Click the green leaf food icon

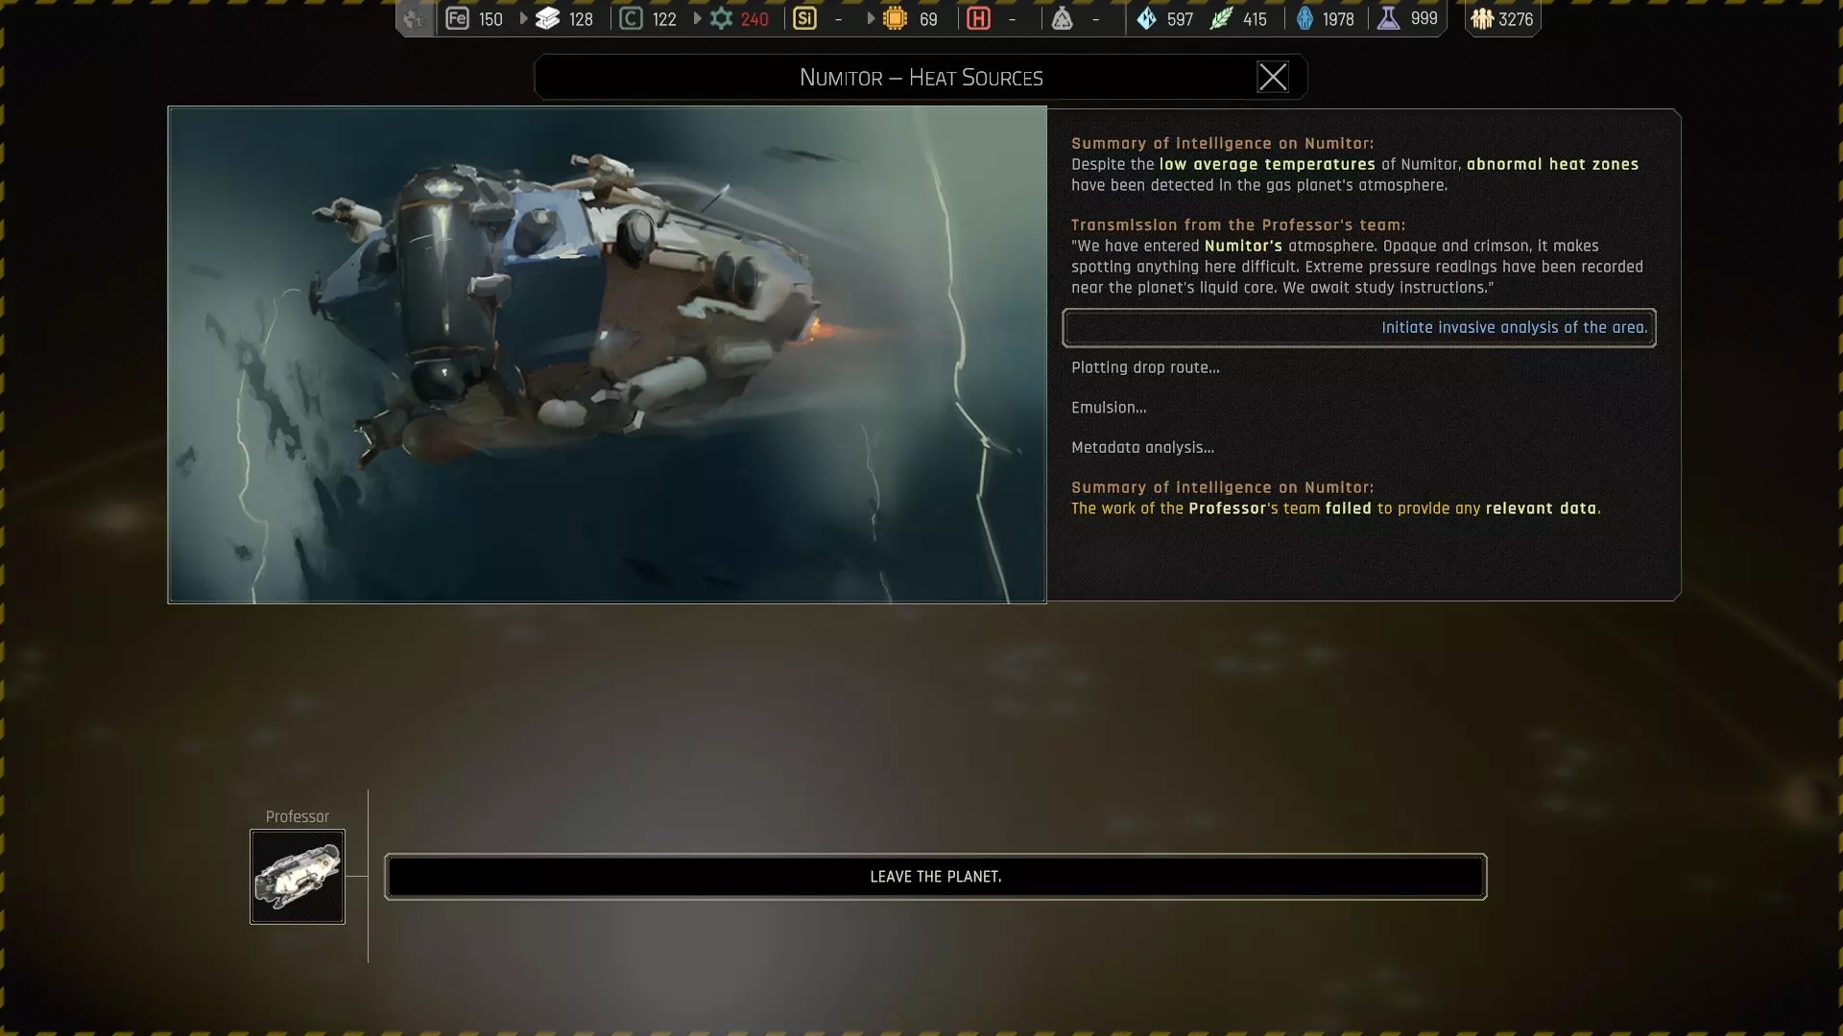click(1221, 18)
